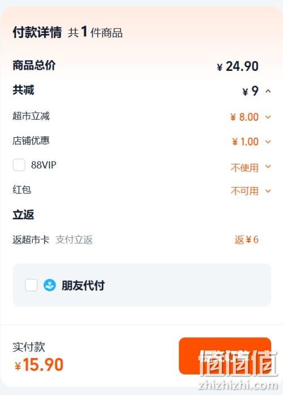Select the 不使用 option text
The width and height of the screenshot is (283, 395).
tap(245, 168)
